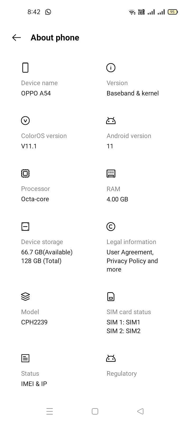Tap the RAM memory icon

coord(111,174)
